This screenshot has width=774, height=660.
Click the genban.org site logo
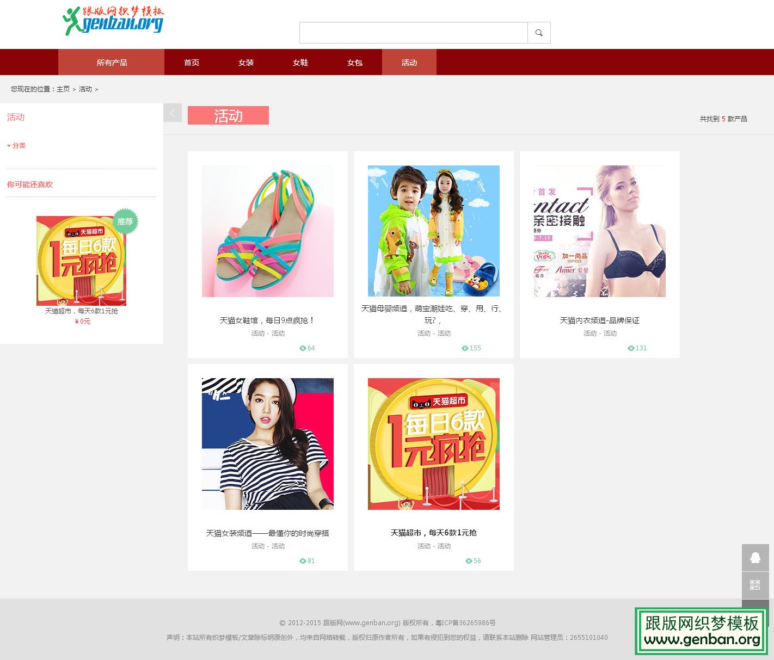point(113,21)
